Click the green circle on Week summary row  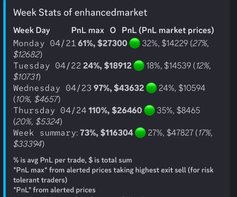[140, 133]
